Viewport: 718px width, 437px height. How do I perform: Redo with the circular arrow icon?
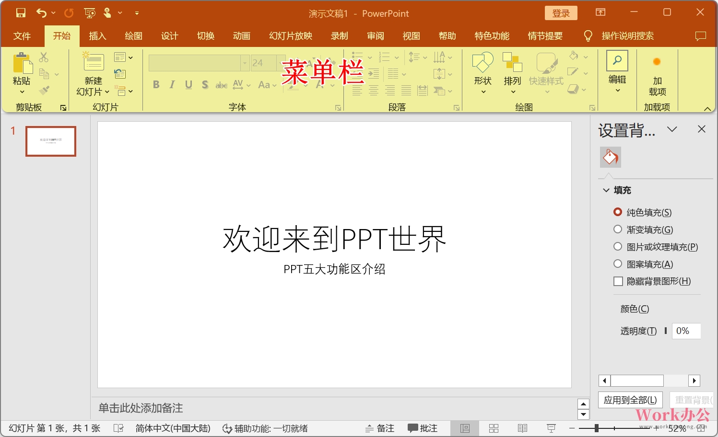pyautogui.click(x=69, y=13)
